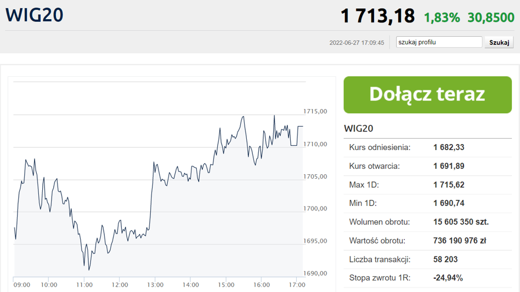Click the 1690,00 chart axis label

(315, 273)
